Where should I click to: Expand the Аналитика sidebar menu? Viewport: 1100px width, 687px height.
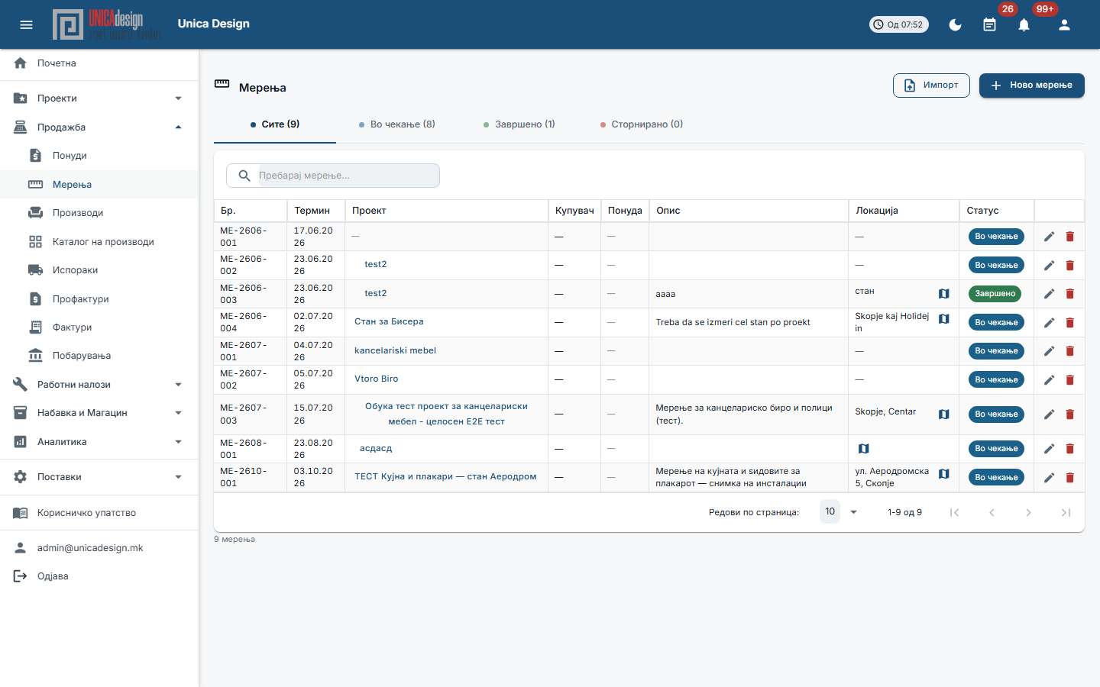[99, 442]
